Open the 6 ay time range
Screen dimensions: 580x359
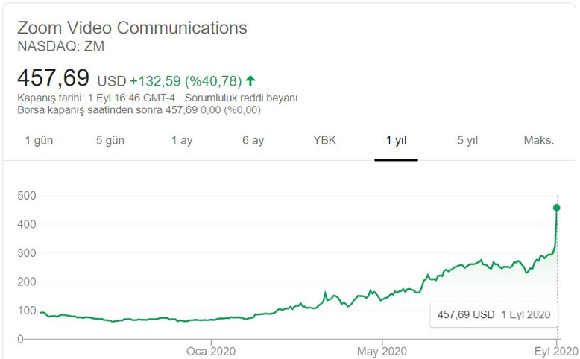[253, 141]
